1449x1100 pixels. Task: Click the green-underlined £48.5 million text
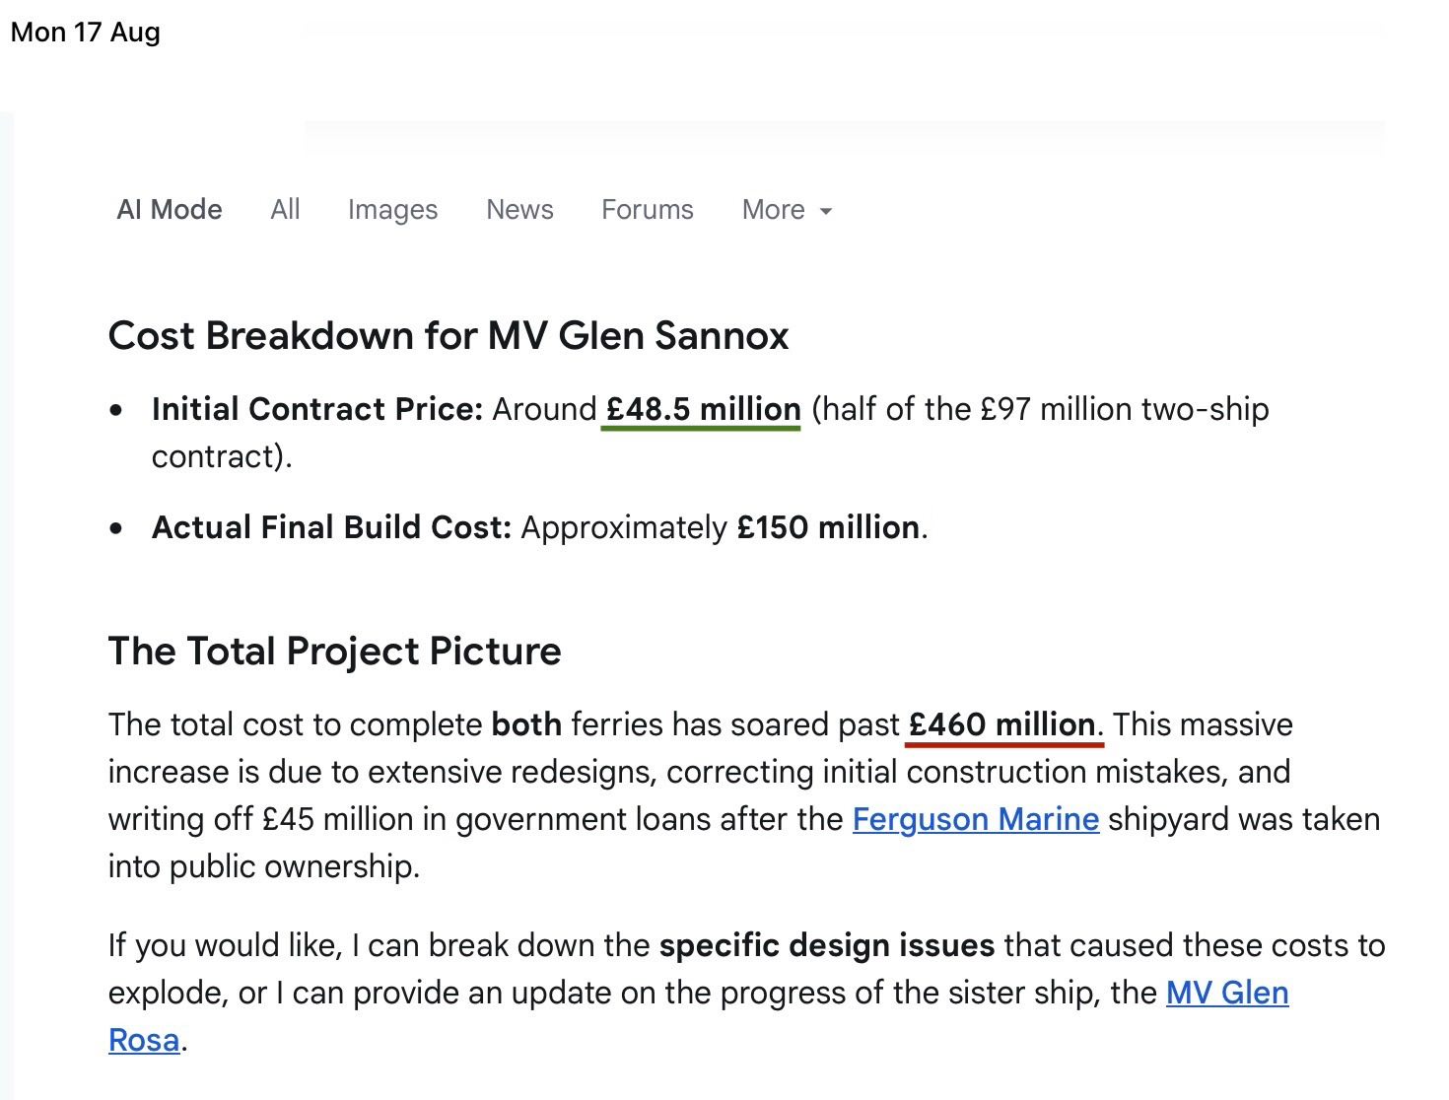(x=703, y=409)
